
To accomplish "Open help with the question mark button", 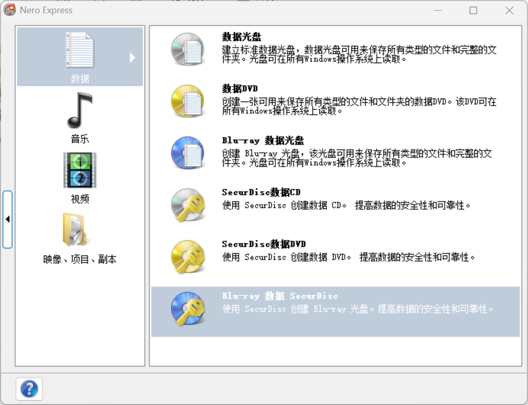I will pyautogui.click(x=29, y=389).
